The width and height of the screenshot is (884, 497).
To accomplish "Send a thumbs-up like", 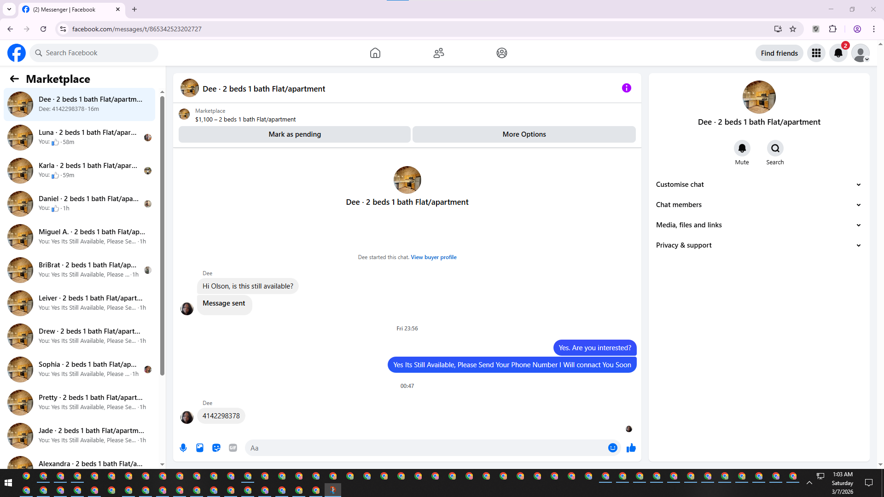I will 631,448.
